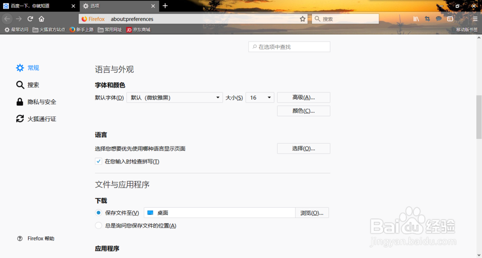The width and height of the screenshot is (482, 258).
Task: Go to the home page
Action: [41, 19]
